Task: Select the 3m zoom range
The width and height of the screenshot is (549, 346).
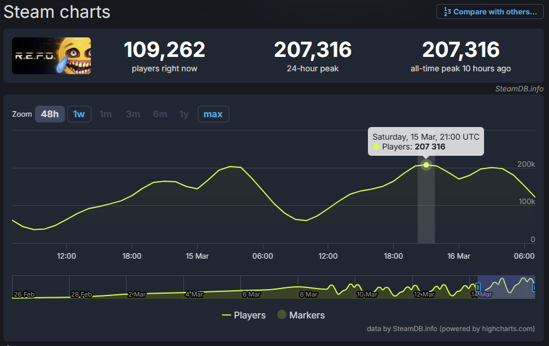Action: point(133,114)
